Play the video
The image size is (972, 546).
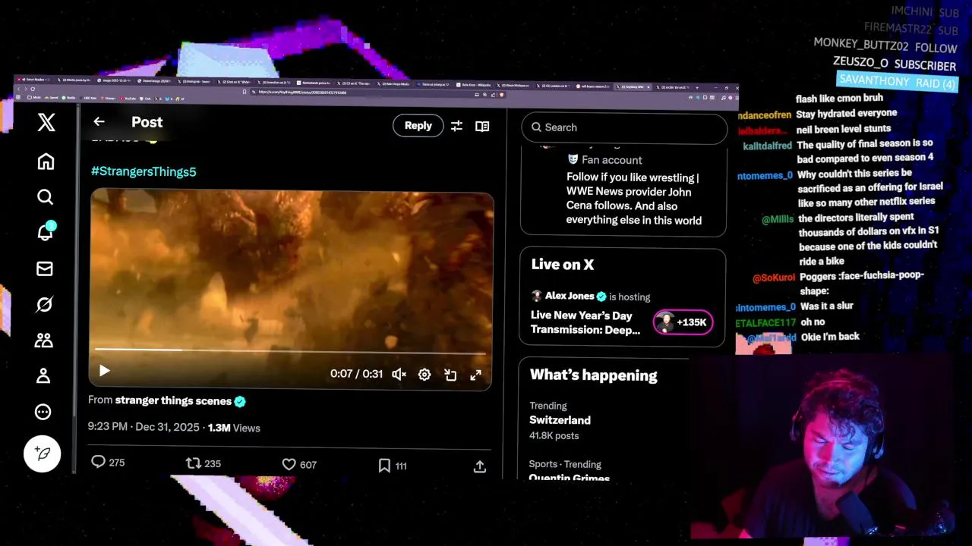tap(104, 371)
